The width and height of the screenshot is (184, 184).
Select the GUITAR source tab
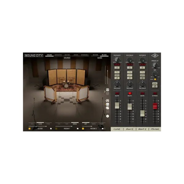point(67,55)
